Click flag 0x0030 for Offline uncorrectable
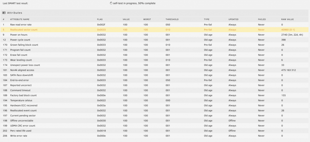Screen dimensions: 310x142 coord(101,121)
